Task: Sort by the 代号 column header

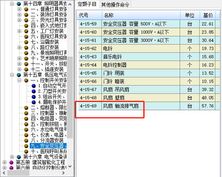Action: click(x=89, y=15)
